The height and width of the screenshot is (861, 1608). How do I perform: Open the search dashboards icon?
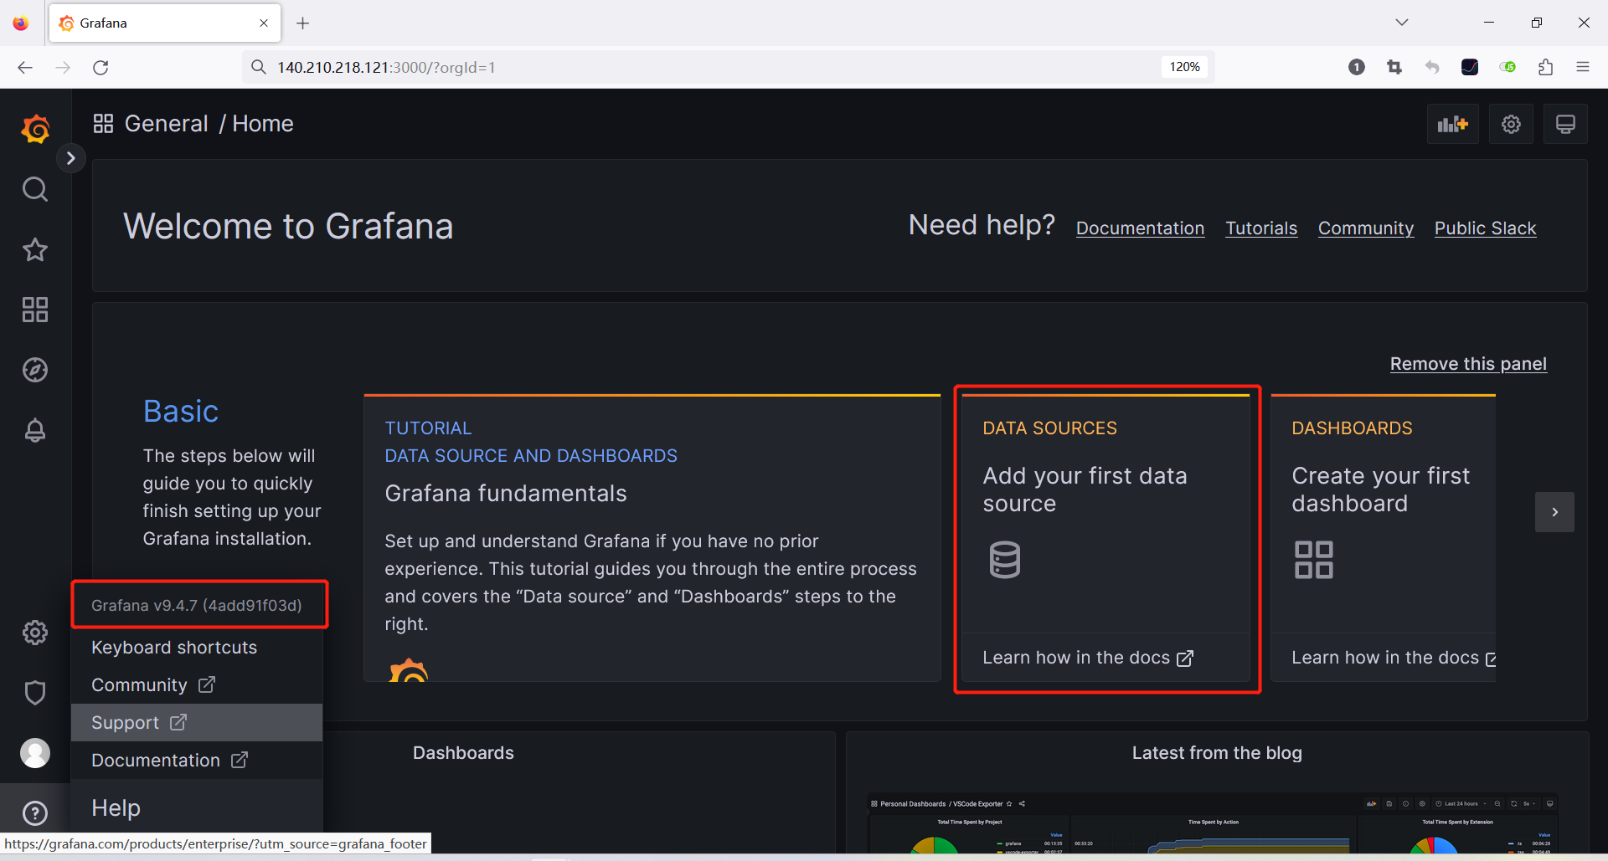[35, 189]
